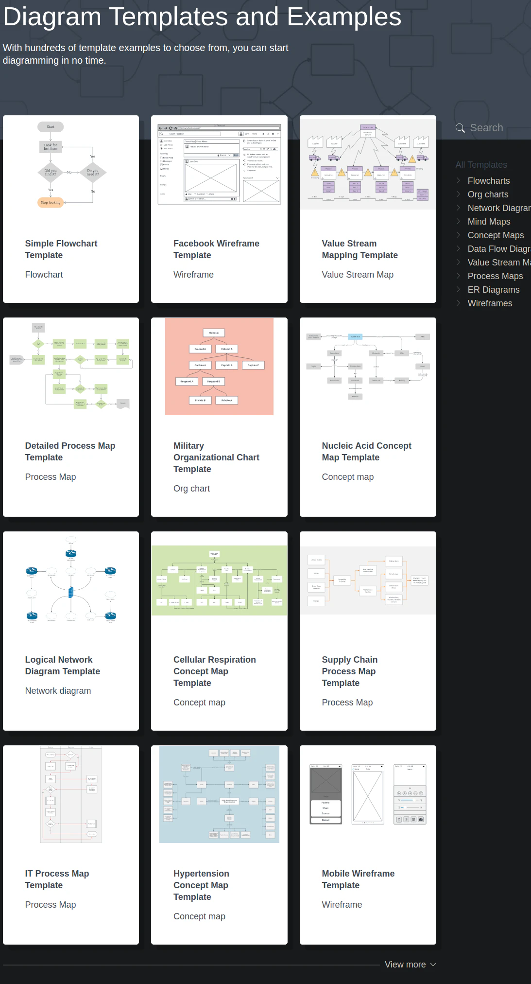Image resolution: width=531 pixels, height=984 pixels.
Task: Open the Mind Maps category
Action: [x=489, y=222]
